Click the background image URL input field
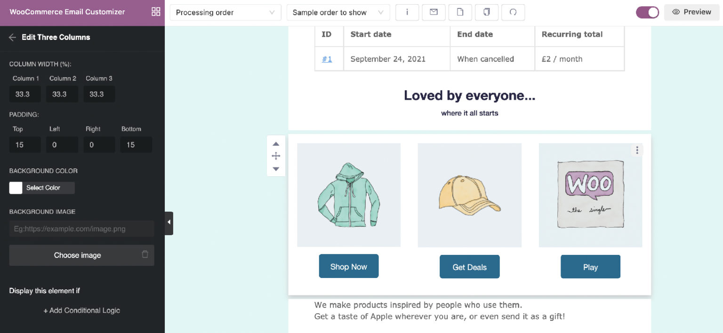This screenshot has height=333, width=723. [81, 228]
